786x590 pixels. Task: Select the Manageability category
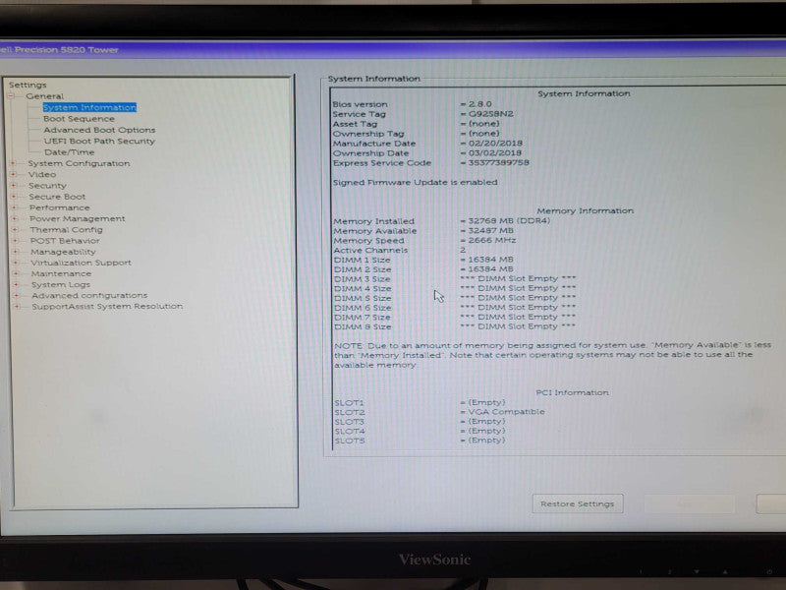(x=63, y=252)
